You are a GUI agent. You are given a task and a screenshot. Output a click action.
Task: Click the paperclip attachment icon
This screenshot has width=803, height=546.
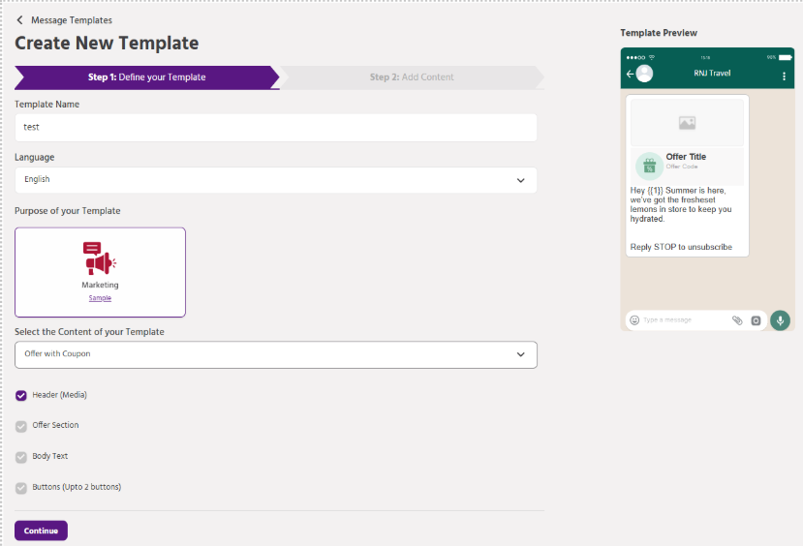[737, 320]
